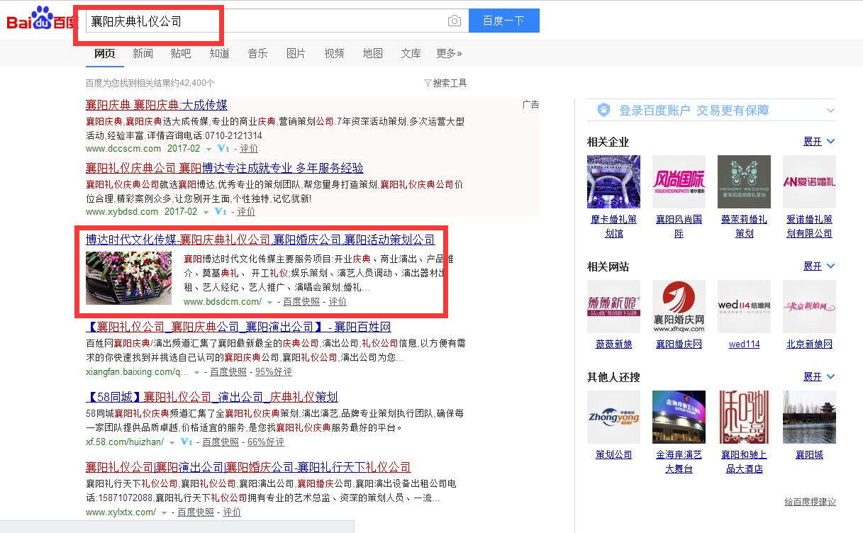863x533 pixels.
Task: Click 66%好评 rating link
Action: [266, 442]
